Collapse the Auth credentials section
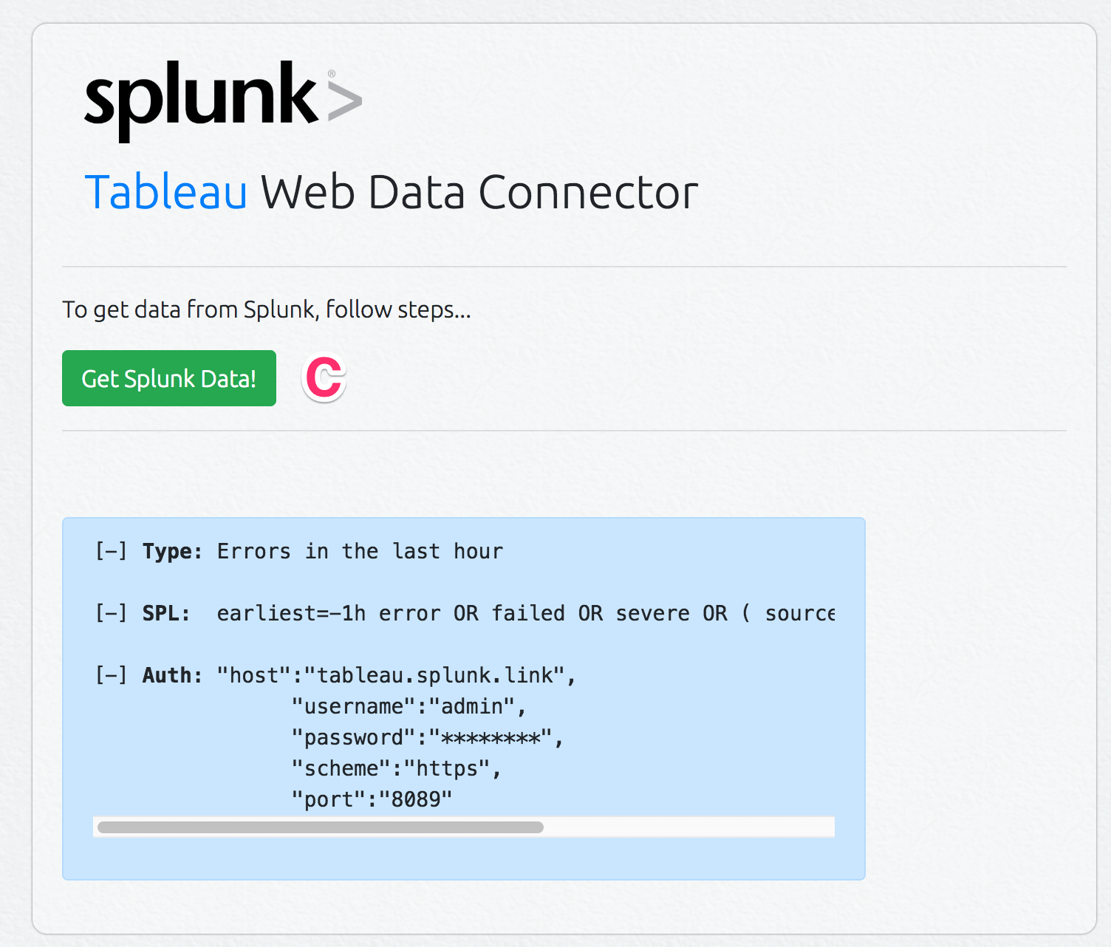 point(111,674)
